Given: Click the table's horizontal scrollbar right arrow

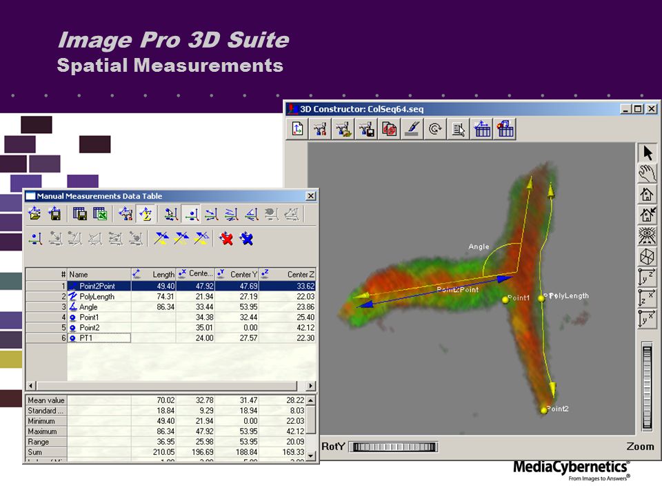Looking at the screenshot, I should coord(311,386).
